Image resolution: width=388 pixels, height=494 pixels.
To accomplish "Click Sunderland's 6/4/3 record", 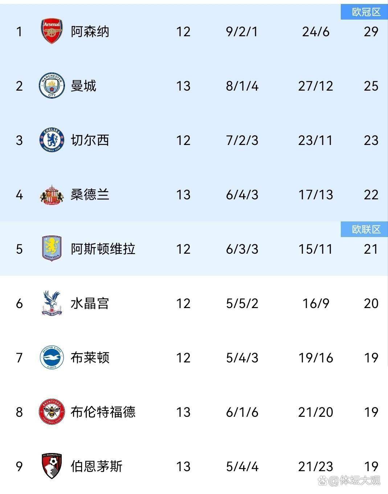I will pyautogui.click(x=242, y=195).
